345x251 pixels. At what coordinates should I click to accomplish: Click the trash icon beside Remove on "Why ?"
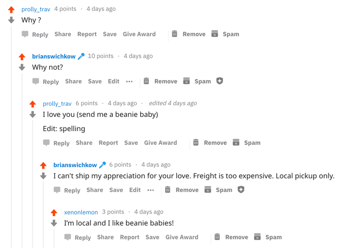174,34
